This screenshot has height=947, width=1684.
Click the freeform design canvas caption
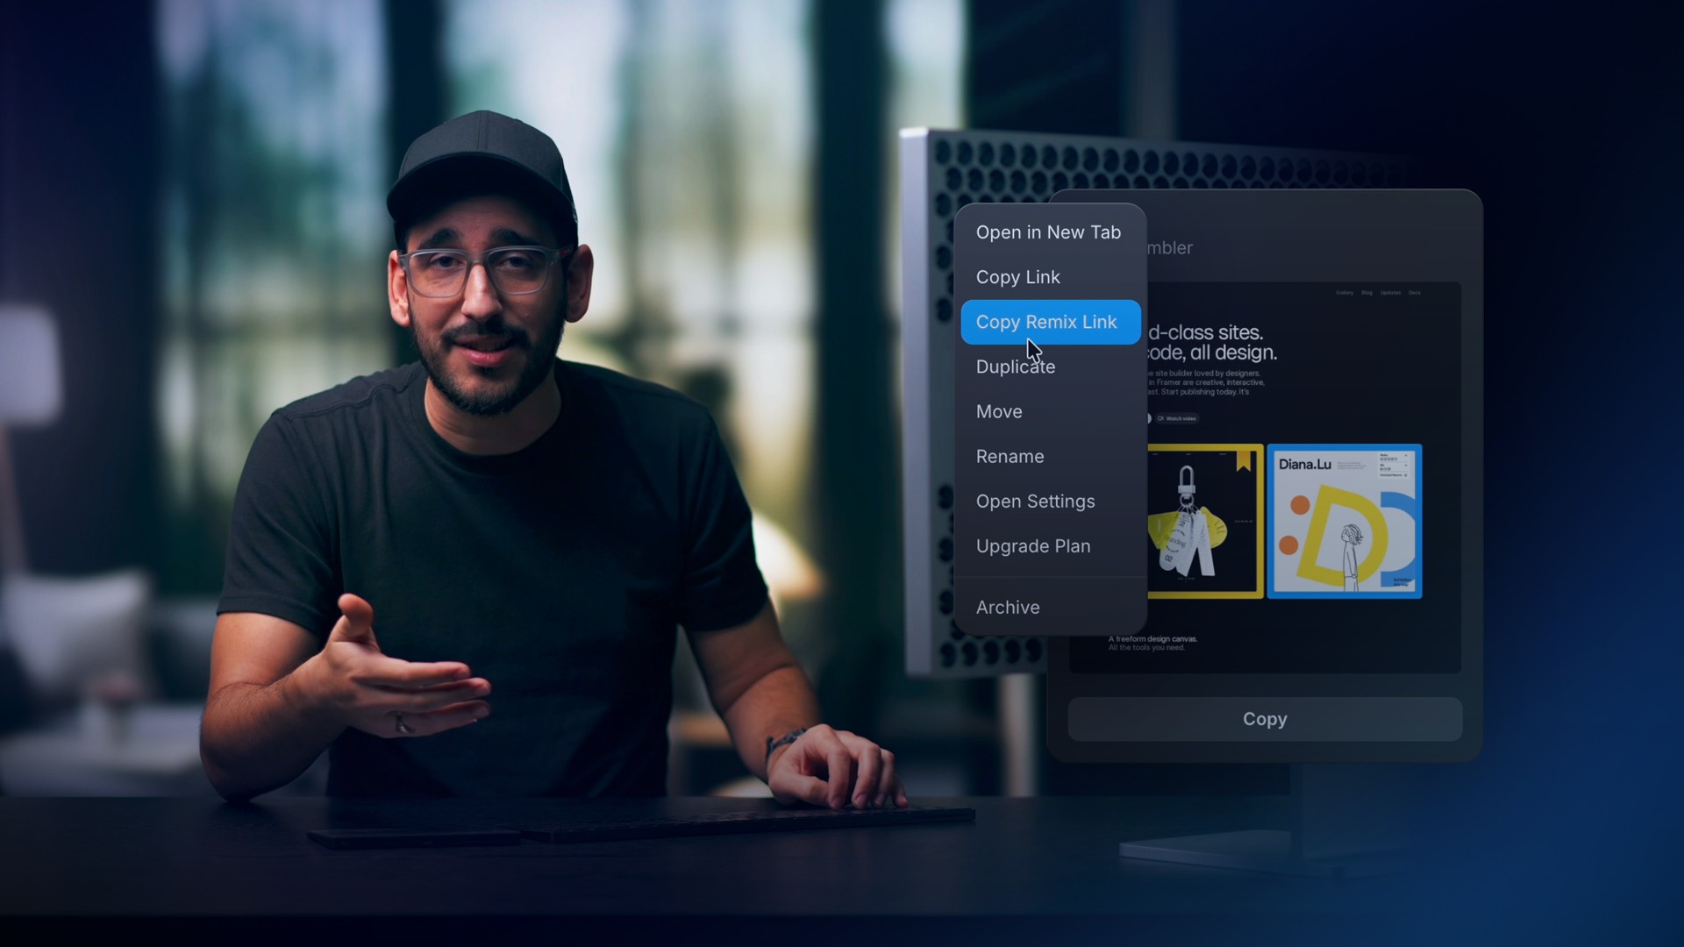pos(1152,639)
